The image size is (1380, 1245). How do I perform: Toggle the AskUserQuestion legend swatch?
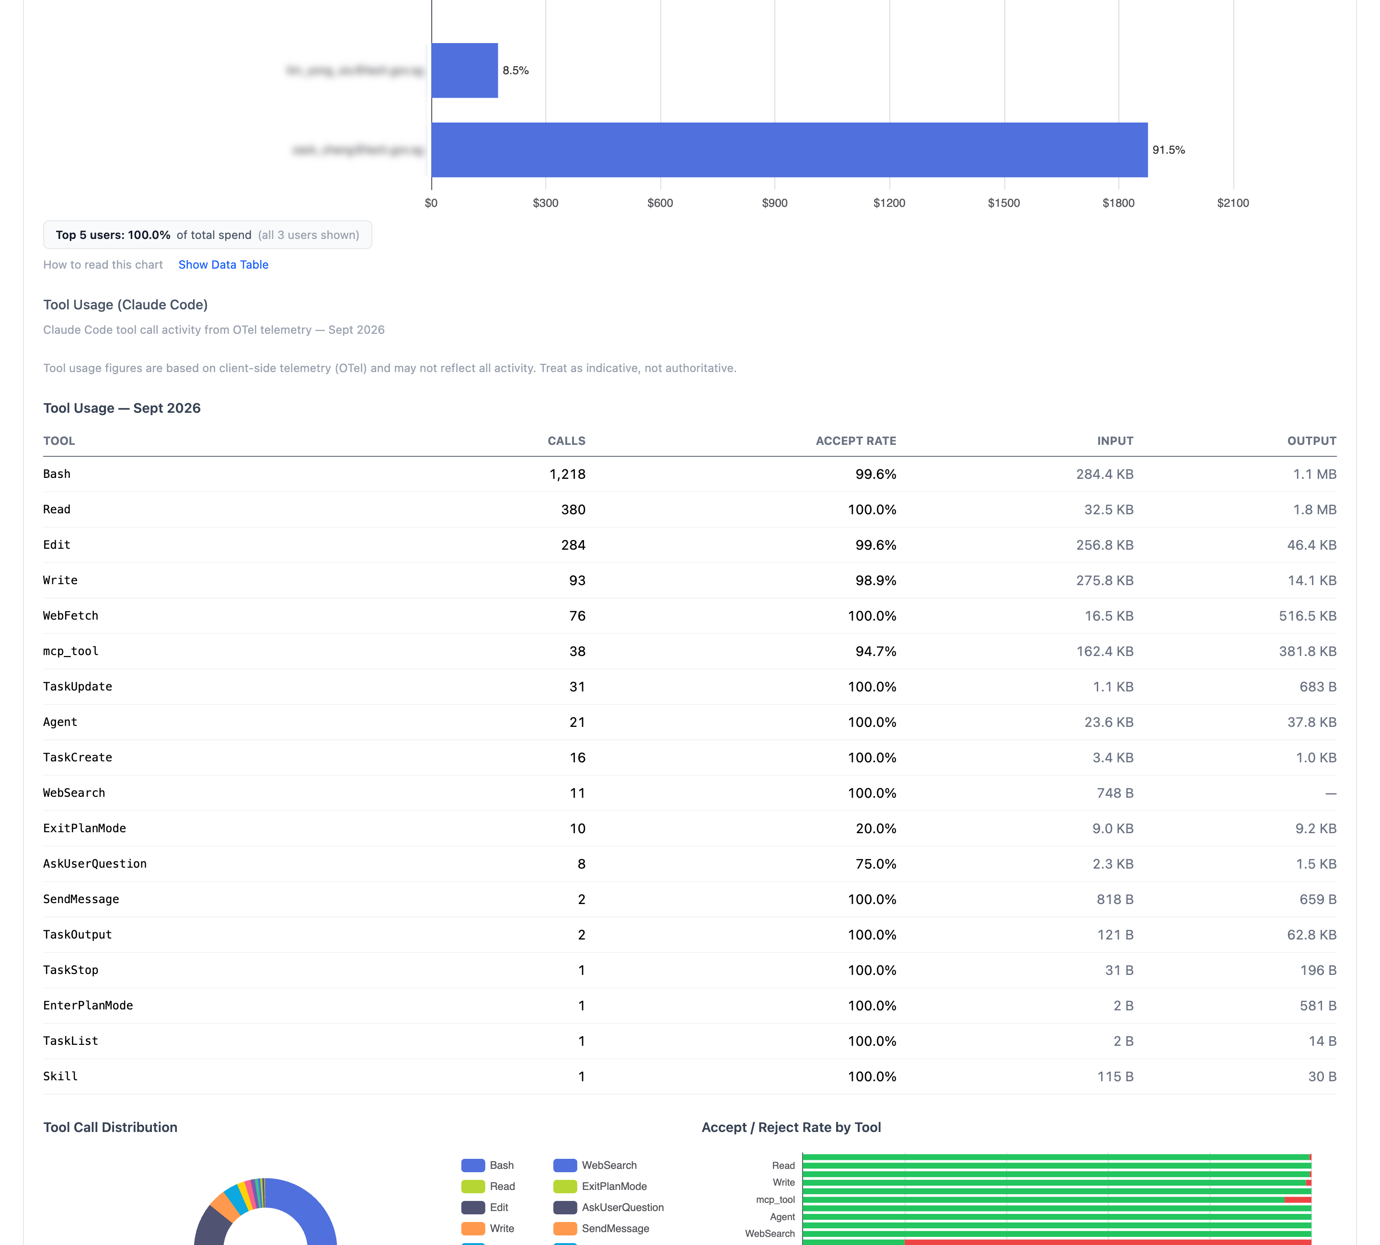[x=565, y=1207]
